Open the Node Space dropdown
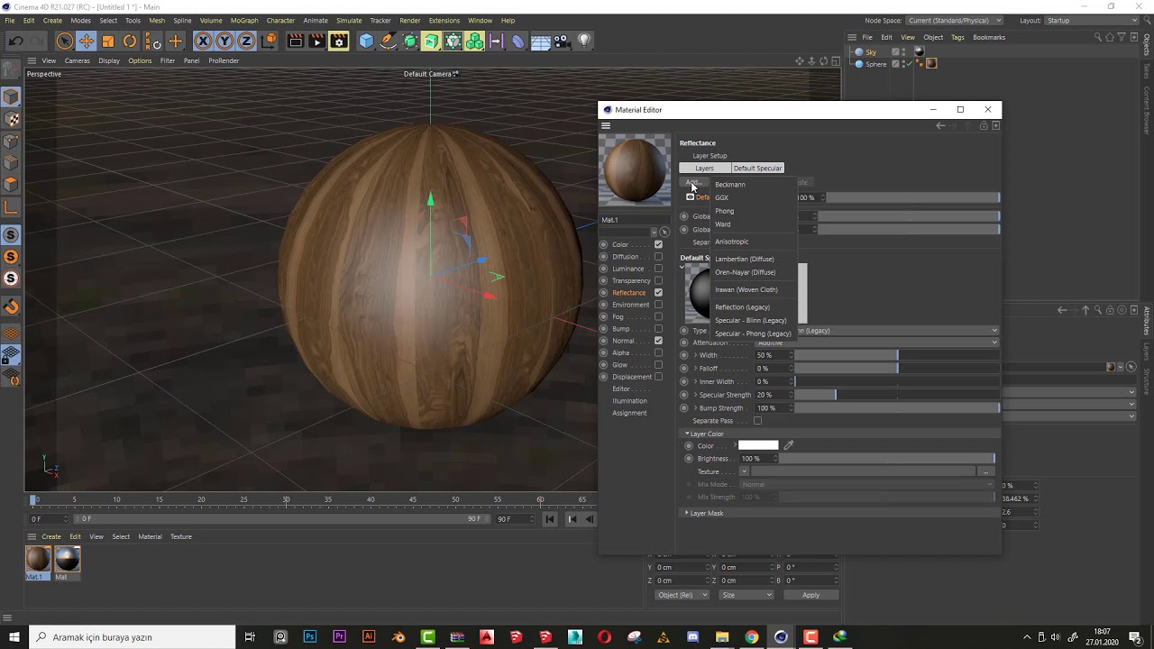 pos(955,20)
